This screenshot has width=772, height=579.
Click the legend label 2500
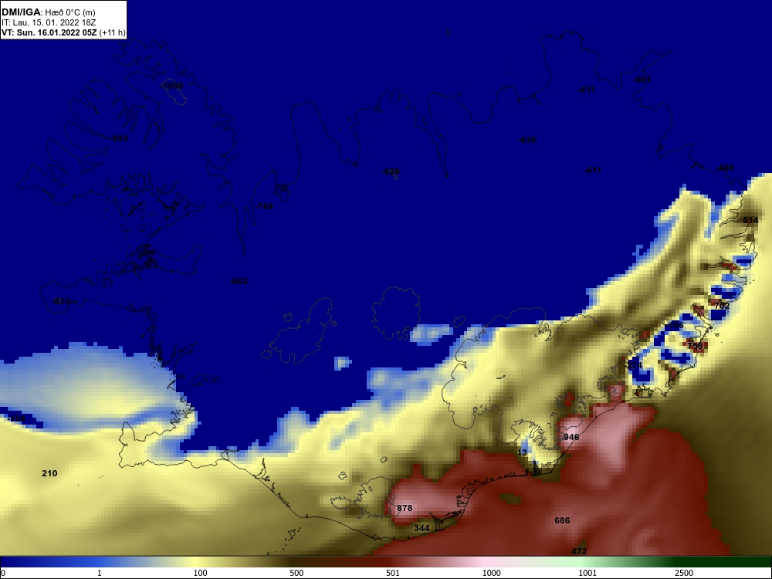(x=684, y=573)
